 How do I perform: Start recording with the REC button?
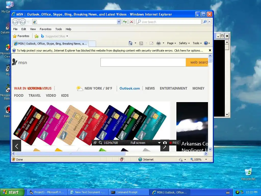(x=174, y=143)
